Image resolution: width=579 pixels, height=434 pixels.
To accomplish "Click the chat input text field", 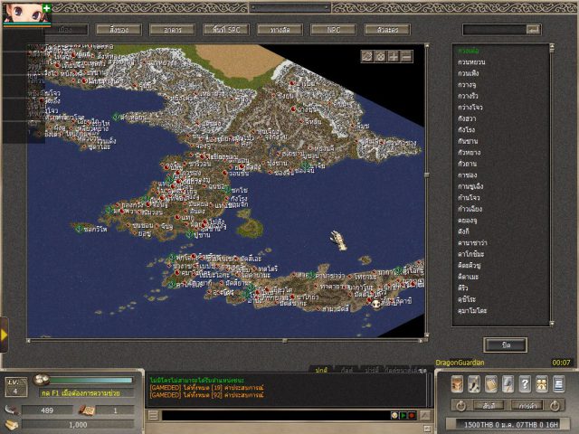I will pos(271,415).
